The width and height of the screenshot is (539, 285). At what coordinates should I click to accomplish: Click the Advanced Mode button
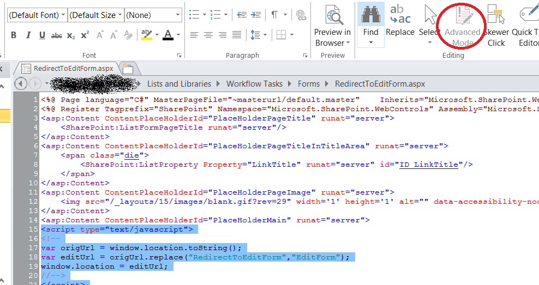click(462, 26)
